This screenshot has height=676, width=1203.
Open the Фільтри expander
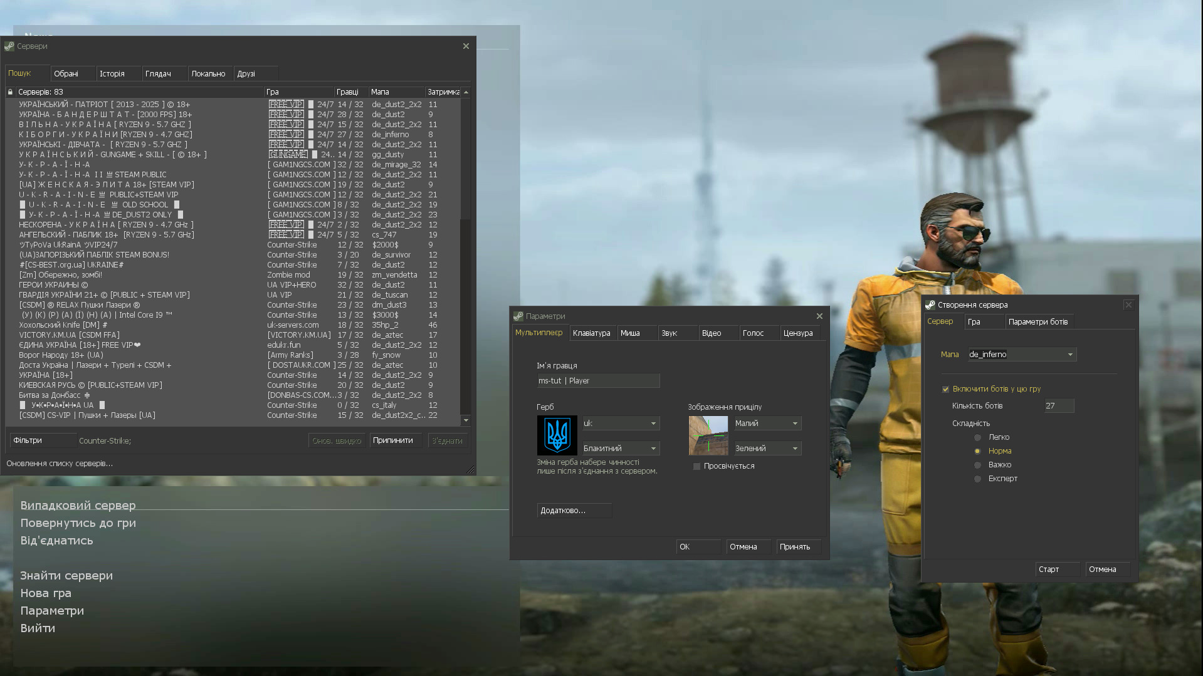pyautogui.click(x=43, y=440)
